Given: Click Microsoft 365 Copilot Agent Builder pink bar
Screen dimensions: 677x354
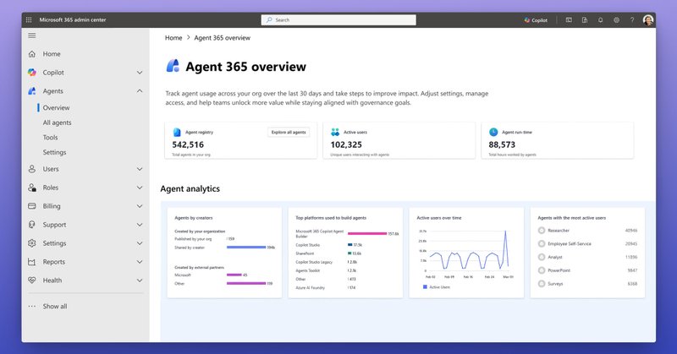Looking at the screenshot, I should pos(367,234).
